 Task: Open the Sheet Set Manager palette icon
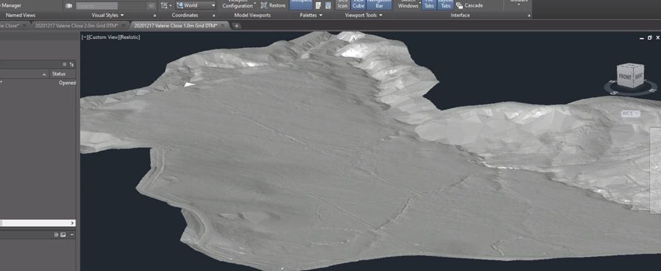coord(328,6)
